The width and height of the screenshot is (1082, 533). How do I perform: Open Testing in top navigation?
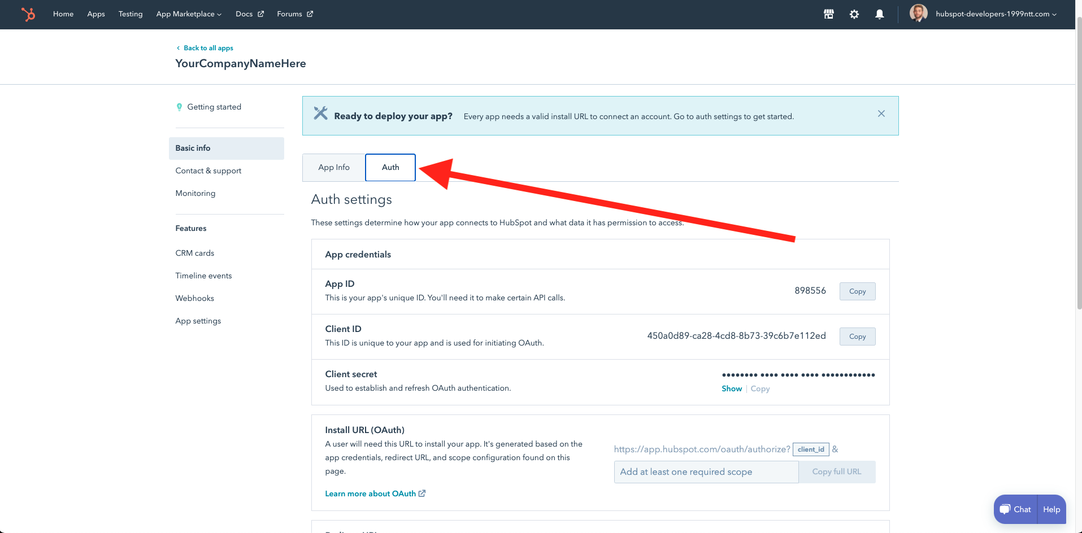tap(131, 14)
